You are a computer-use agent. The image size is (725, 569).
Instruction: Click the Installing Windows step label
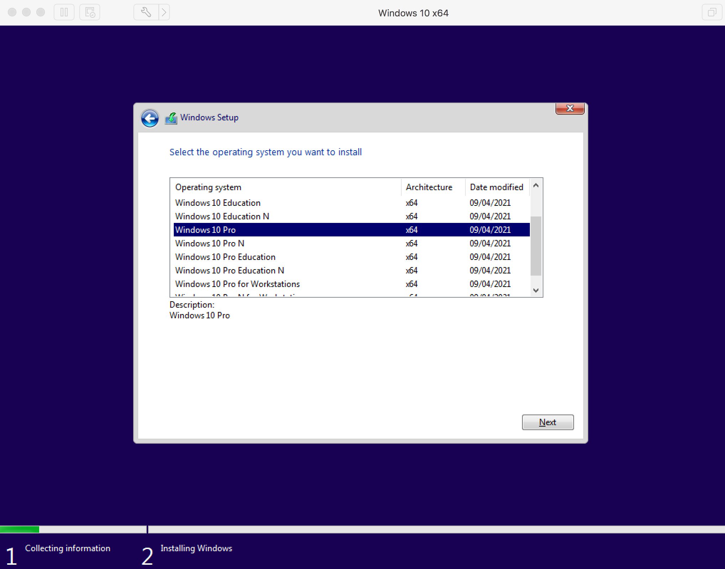[x=196, y=548]
